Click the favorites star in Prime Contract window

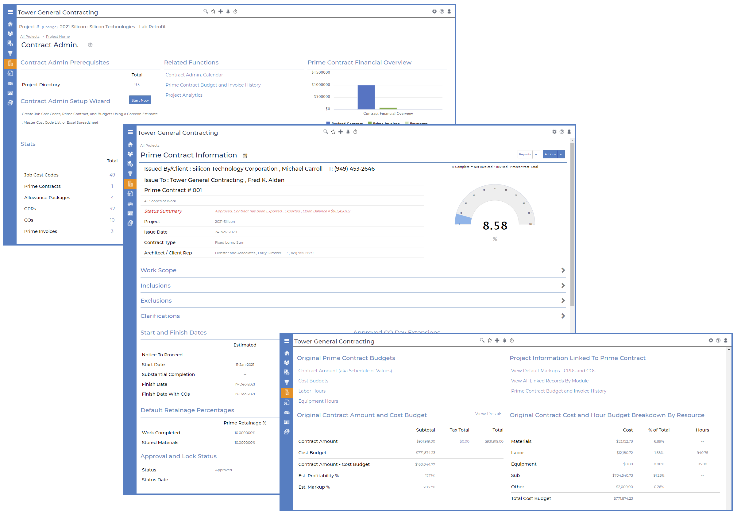pyautogui.click(x=333, y=132)
